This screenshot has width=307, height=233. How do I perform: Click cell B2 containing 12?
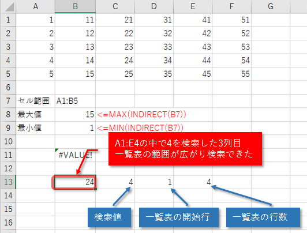pyautogui.click(x=75, y=33)
